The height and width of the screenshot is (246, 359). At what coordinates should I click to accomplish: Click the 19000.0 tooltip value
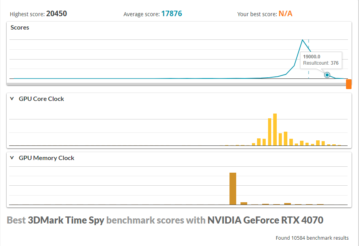click(312, 57)
